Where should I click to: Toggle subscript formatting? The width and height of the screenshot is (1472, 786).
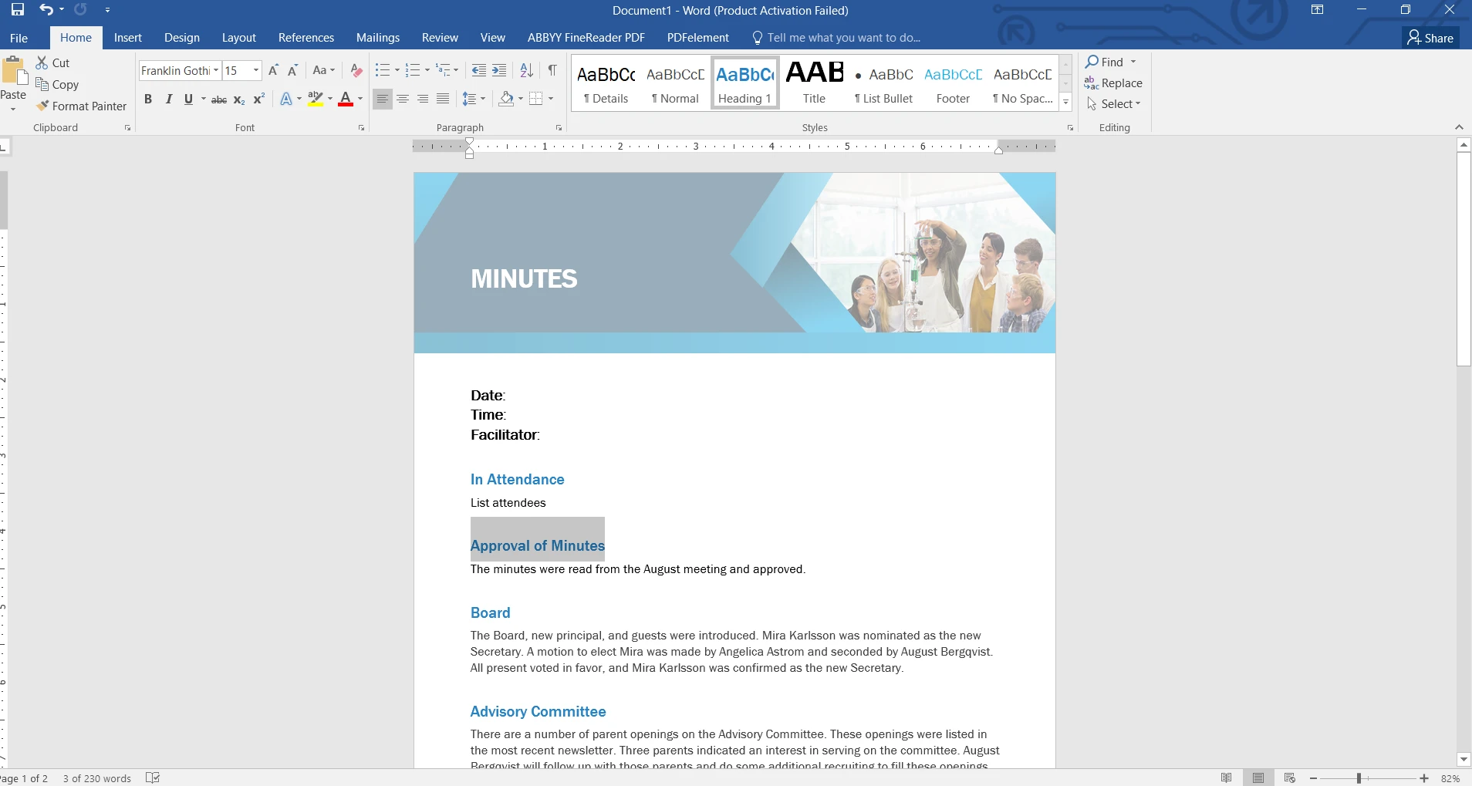[x=239, y=99]
